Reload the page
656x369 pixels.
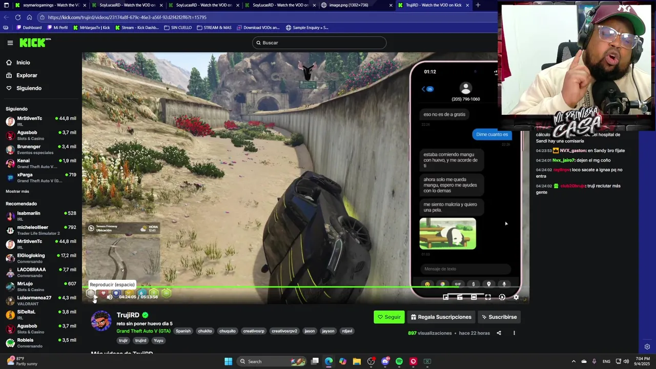17,17
